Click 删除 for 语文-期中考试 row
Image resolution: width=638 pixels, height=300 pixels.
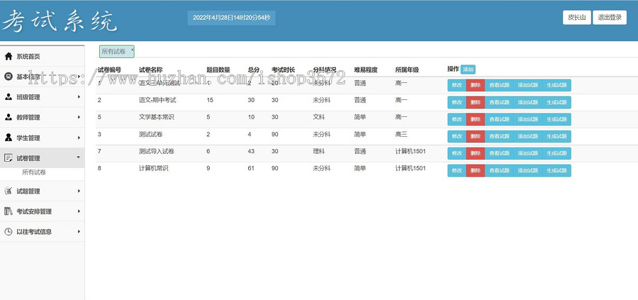(x=475, y=103)
